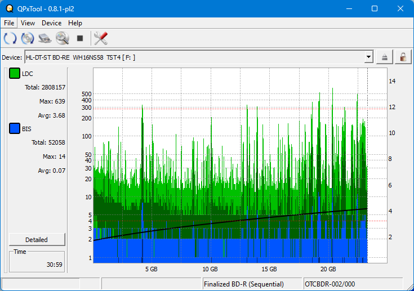The width and height of the screenshot is (414, 291).
Task: Click the right-axis 12 label
Action: [392, 107]
